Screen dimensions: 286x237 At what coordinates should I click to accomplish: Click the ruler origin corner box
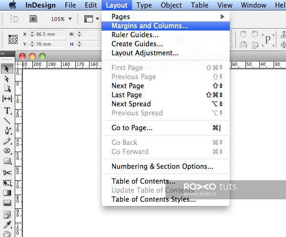coord(19,65)
